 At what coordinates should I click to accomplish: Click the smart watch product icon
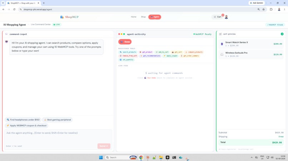pos(222,44)
